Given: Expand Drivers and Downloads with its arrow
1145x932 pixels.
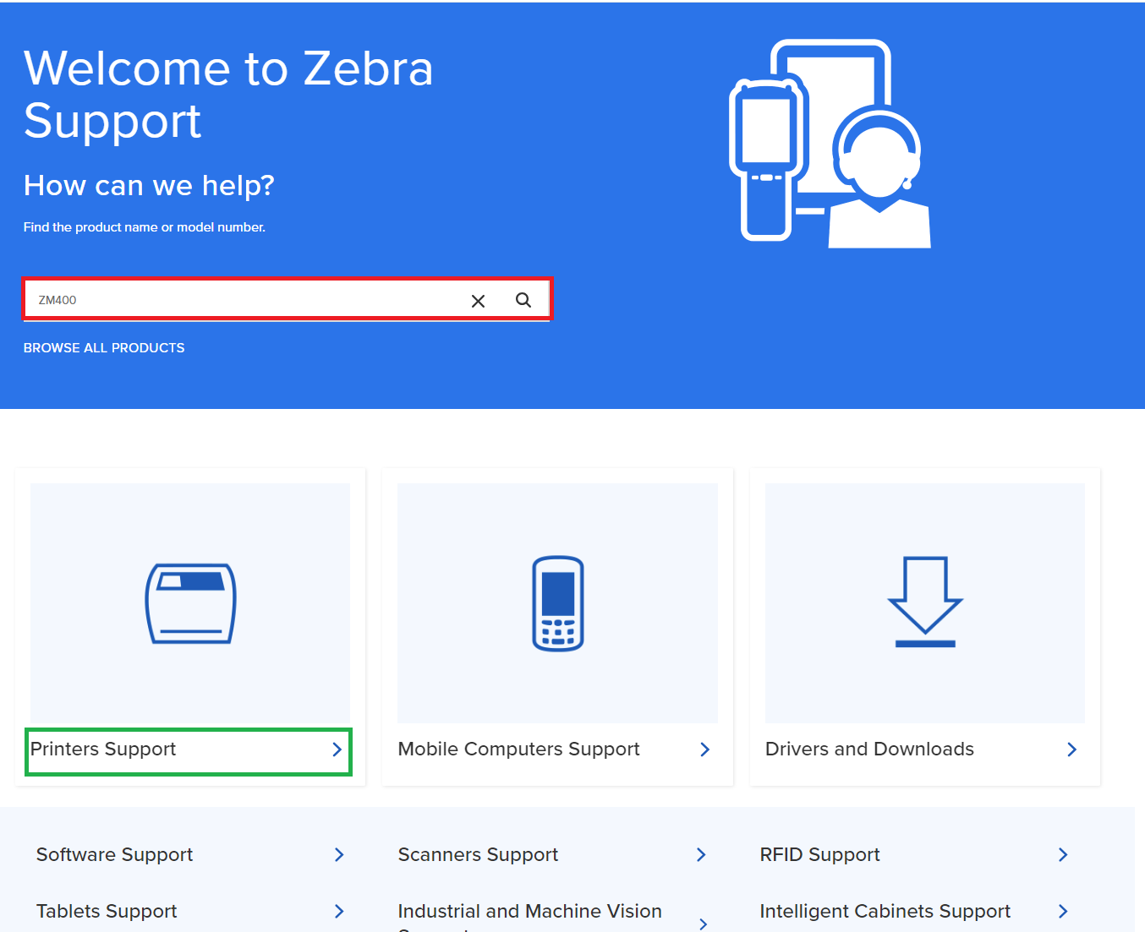Looking at the screenshot, I should [1071, 749].
